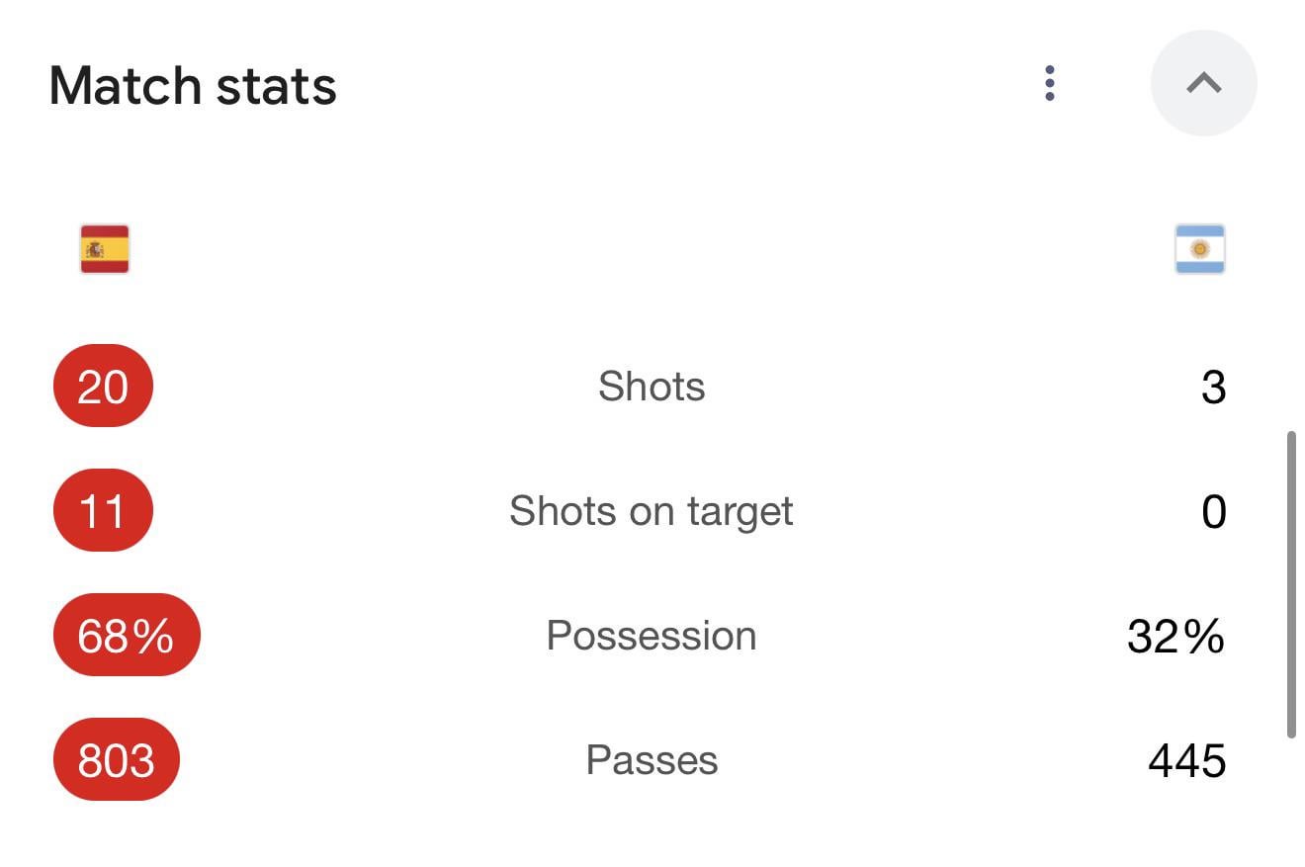1305x867 pixels.
Task: Collapse the Match stats section
Action: click(x=1203, y=83)
